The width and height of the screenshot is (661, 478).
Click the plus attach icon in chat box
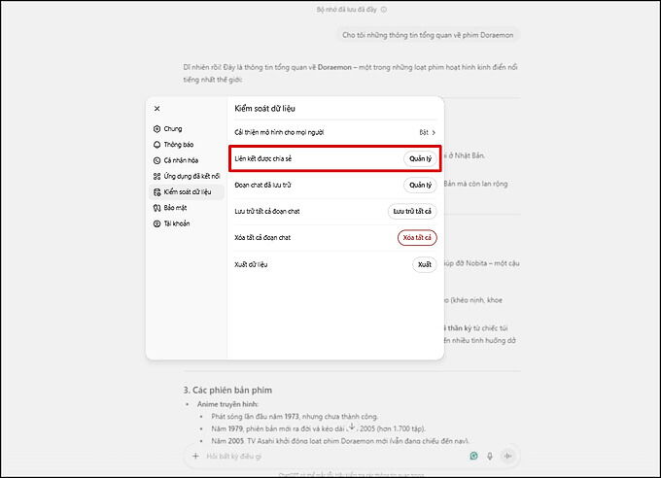point(194,455)
